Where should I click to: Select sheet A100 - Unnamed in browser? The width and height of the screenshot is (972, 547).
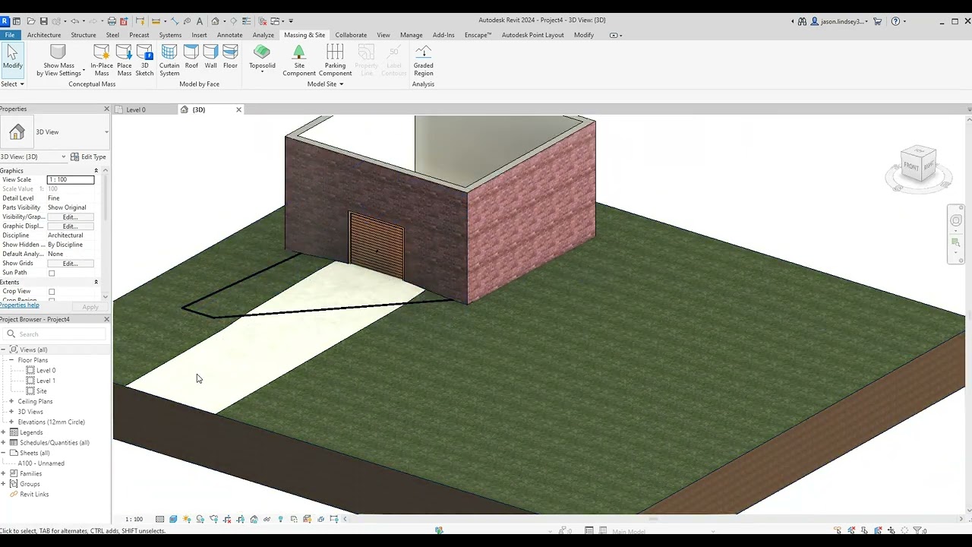pos(41,463)
